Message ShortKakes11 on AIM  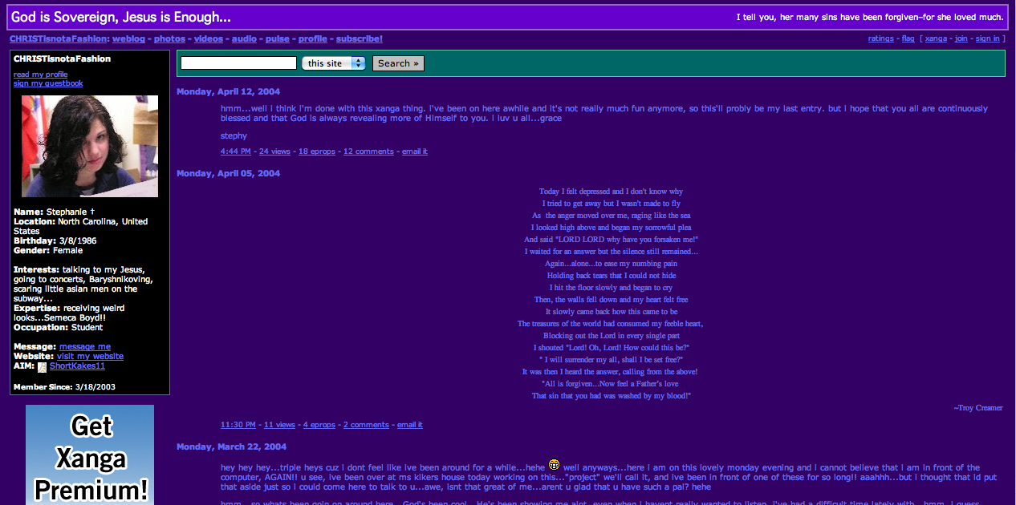pos(77,366)
